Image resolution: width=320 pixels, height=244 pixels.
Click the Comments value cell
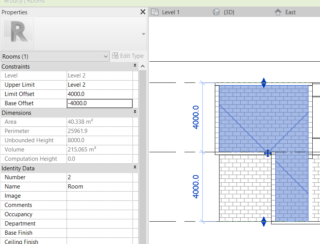click(100, 205)
